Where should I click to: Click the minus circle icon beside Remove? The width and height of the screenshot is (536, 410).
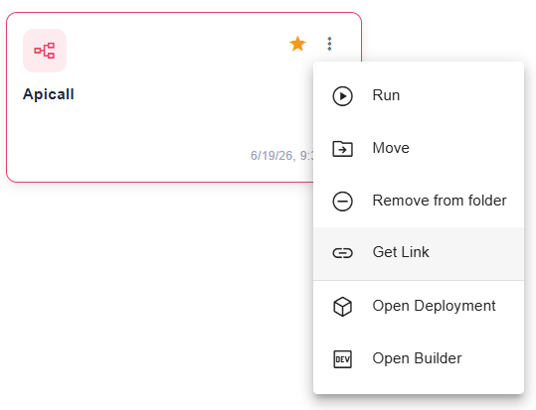point(342,202)
